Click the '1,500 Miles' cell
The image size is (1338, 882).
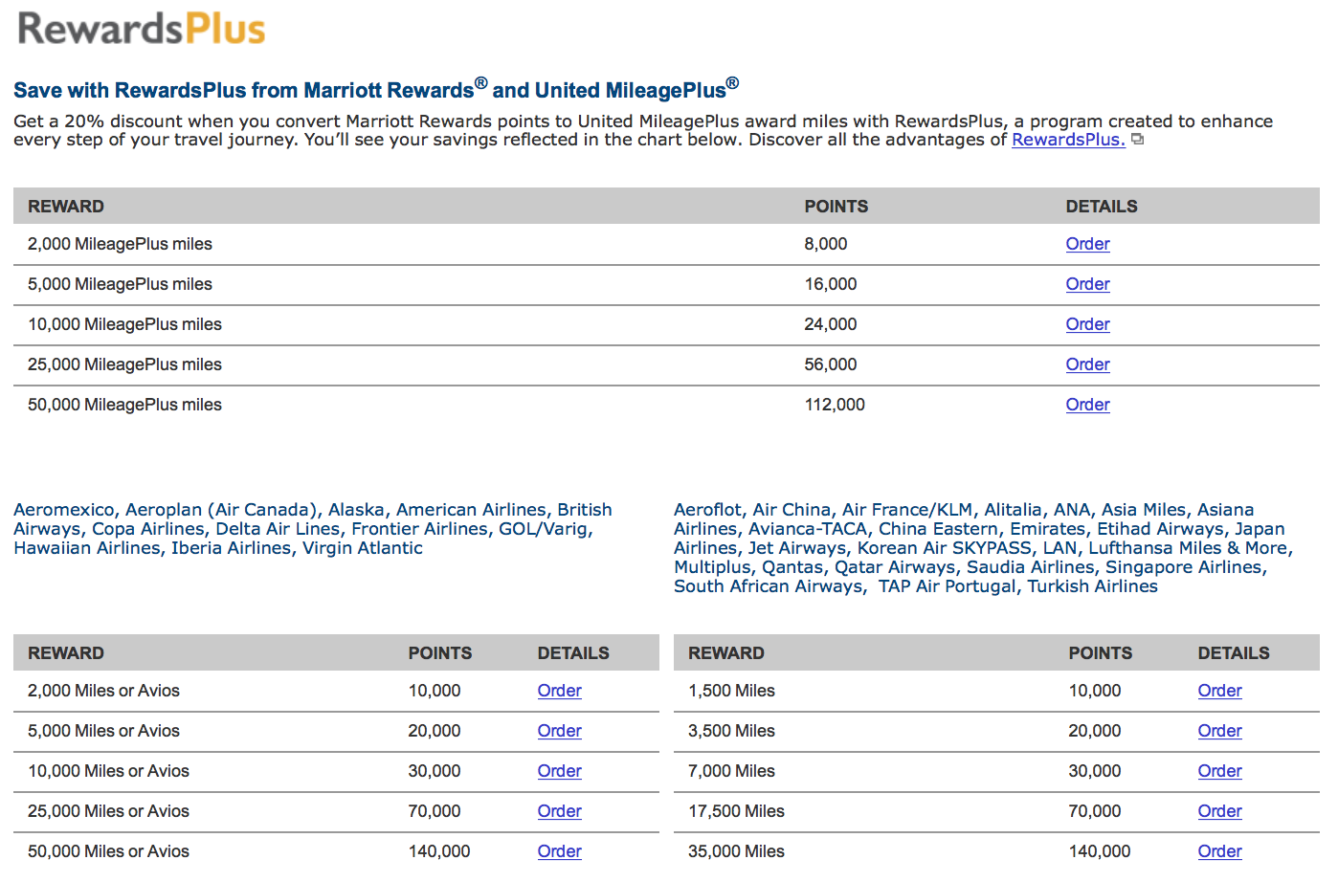pos(731,691)
